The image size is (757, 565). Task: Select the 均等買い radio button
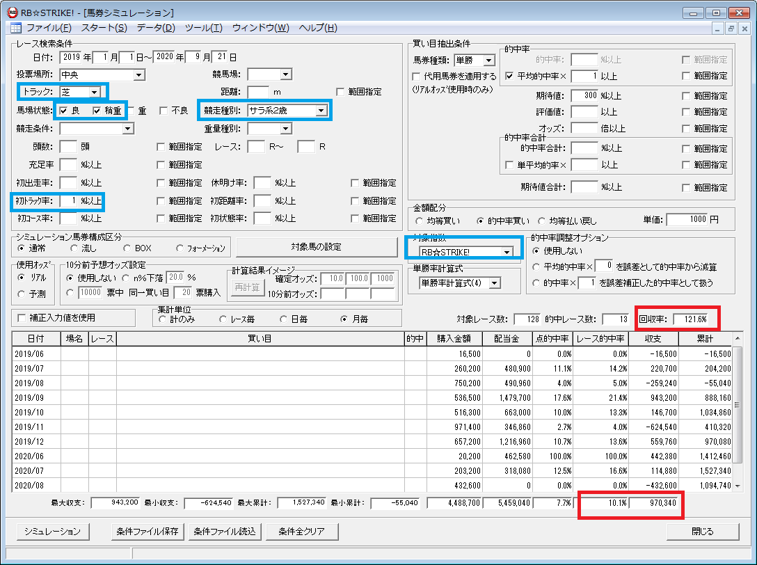(419, 221)
